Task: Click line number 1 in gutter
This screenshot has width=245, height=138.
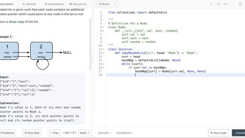Action: click(x=101, y=13)
